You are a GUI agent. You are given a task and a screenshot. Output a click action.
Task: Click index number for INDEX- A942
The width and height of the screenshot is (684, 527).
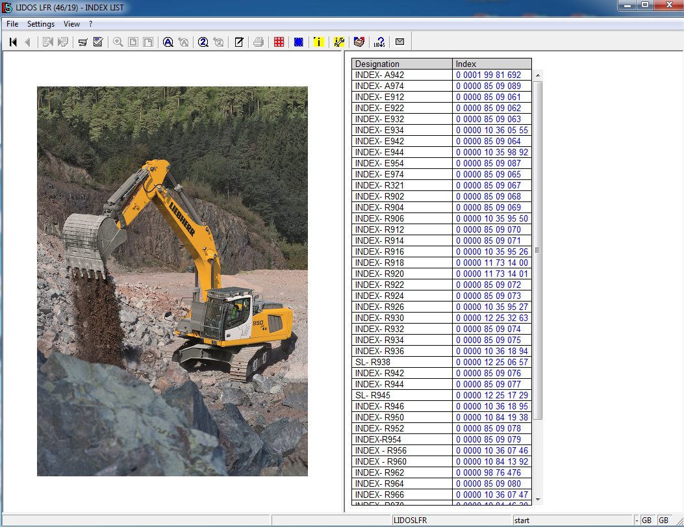[x=488, y=75]
